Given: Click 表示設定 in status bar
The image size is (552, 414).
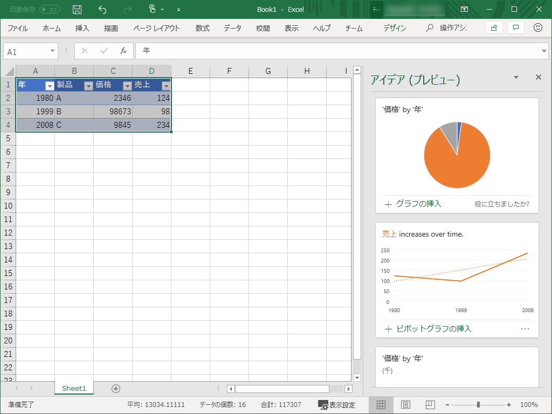Looking at the screenshot, I should point(336,405).
